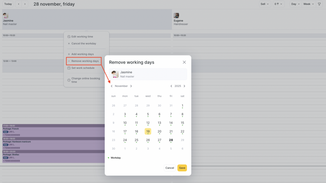Navigate to next day in top toolbar
This screenshot has height=183, width=326.
(x=25, y=4)
